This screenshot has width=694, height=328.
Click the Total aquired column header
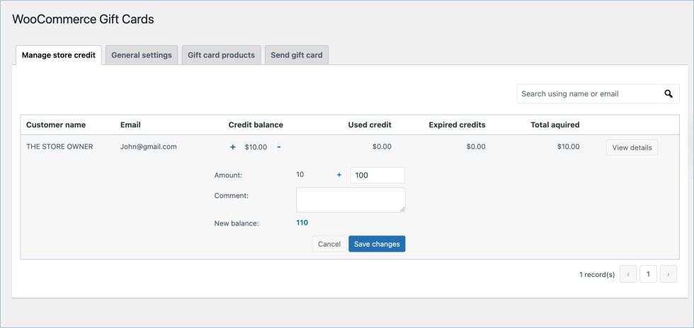pos(555,124)
